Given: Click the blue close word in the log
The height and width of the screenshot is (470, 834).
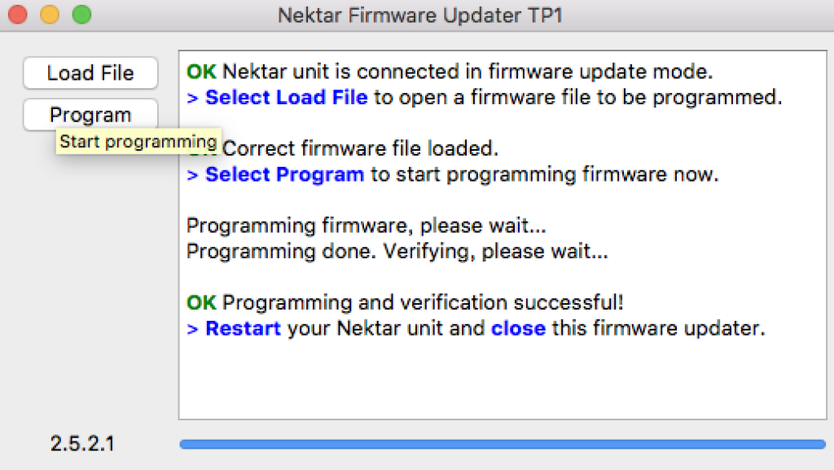Looking at the screenshot, I should pos(518,329).
